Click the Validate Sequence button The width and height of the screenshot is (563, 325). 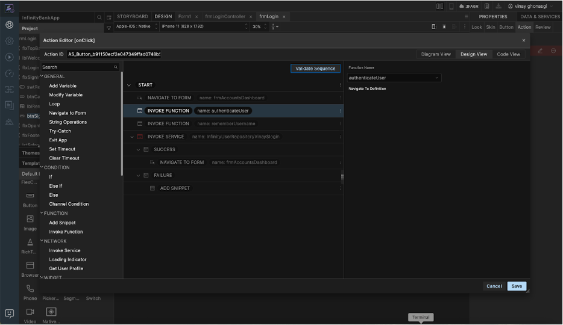click(x=315, y=69)
